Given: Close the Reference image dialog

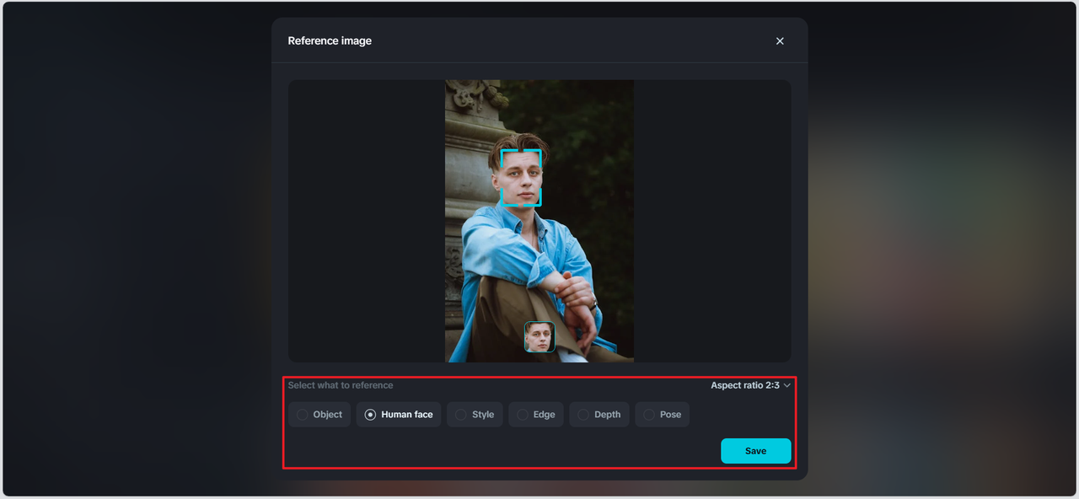Looking at the screenshot, I should pyautogui.click(x=780, y=40).
